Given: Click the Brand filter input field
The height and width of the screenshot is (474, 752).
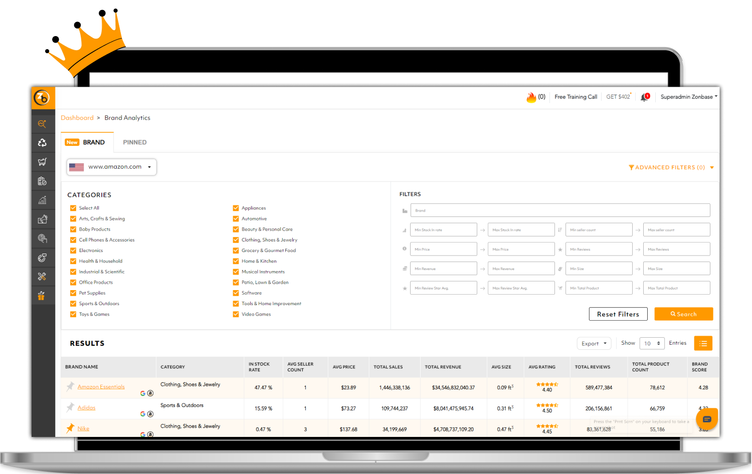Looking at the screenshot, I should coord(560,210).
